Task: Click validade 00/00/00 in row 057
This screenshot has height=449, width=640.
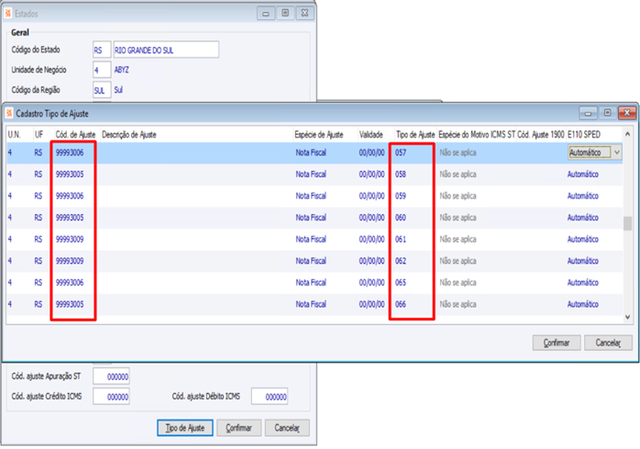Action: pos(371,152)
